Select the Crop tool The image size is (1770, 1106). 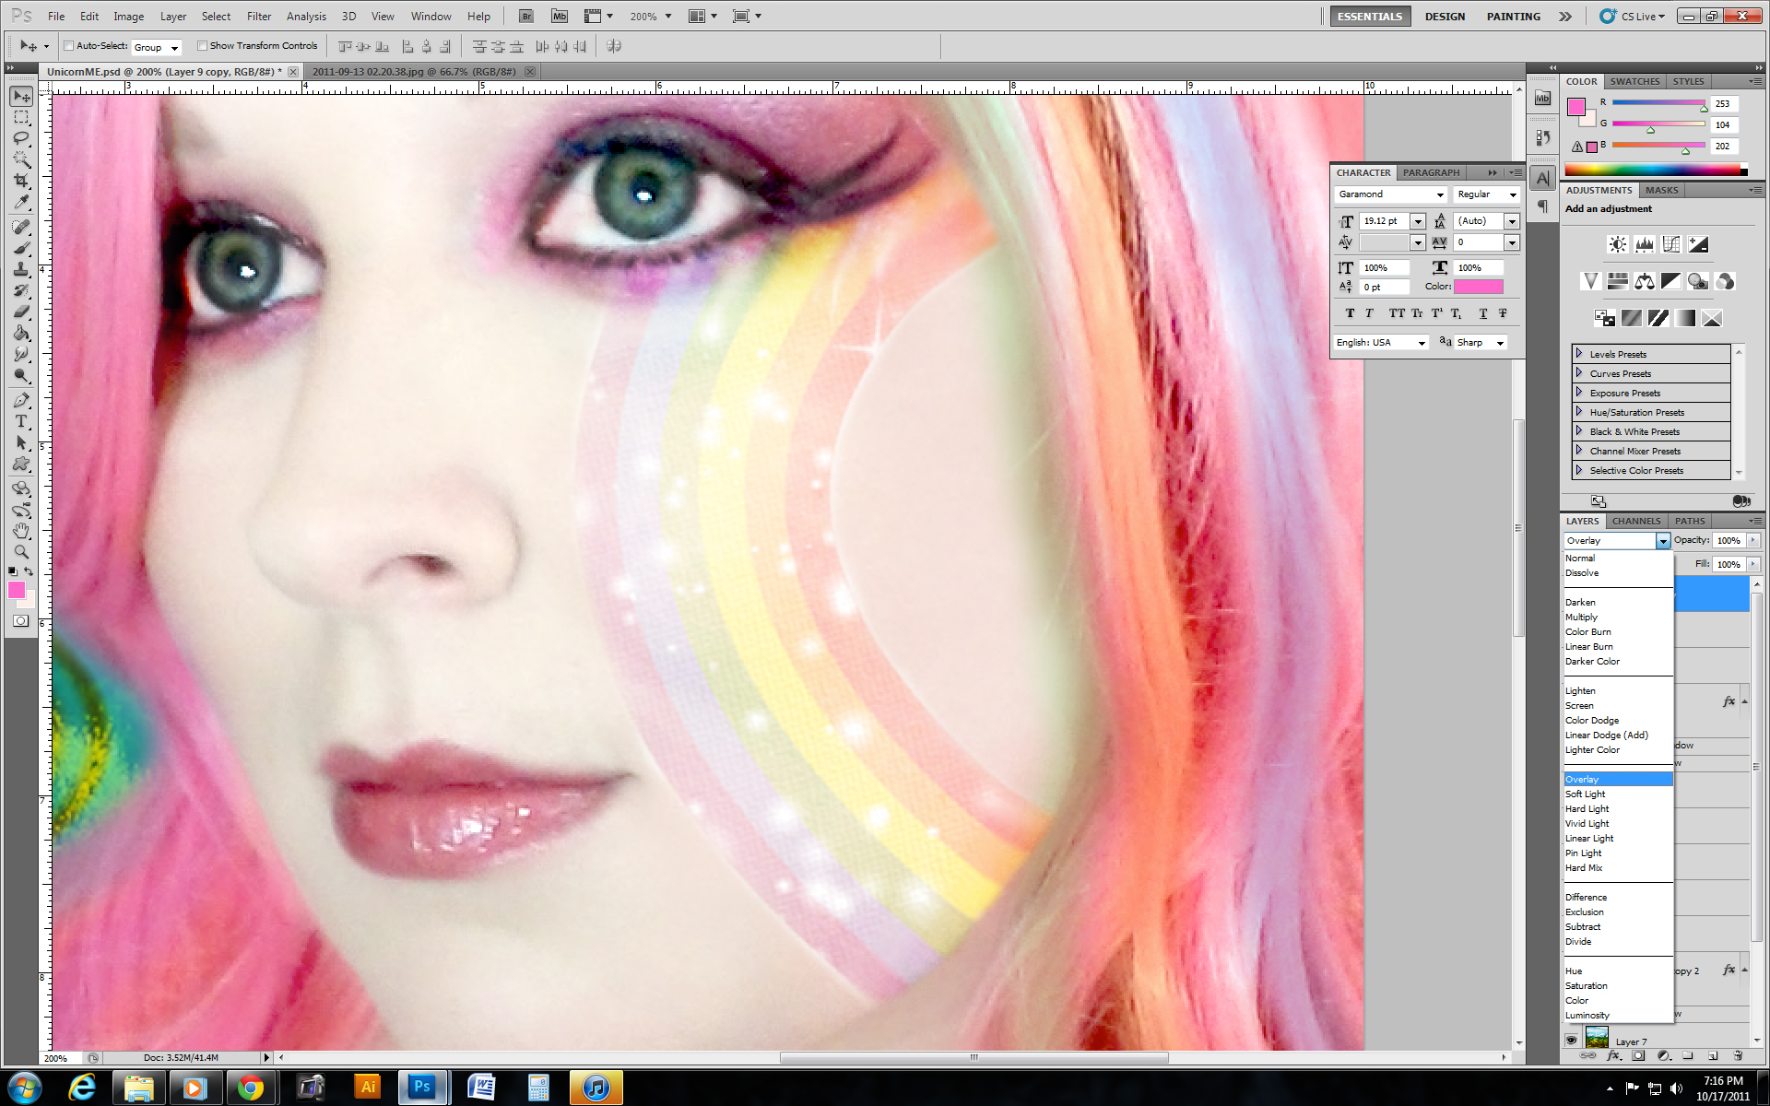pyautogui.click(x=21, y=181)
